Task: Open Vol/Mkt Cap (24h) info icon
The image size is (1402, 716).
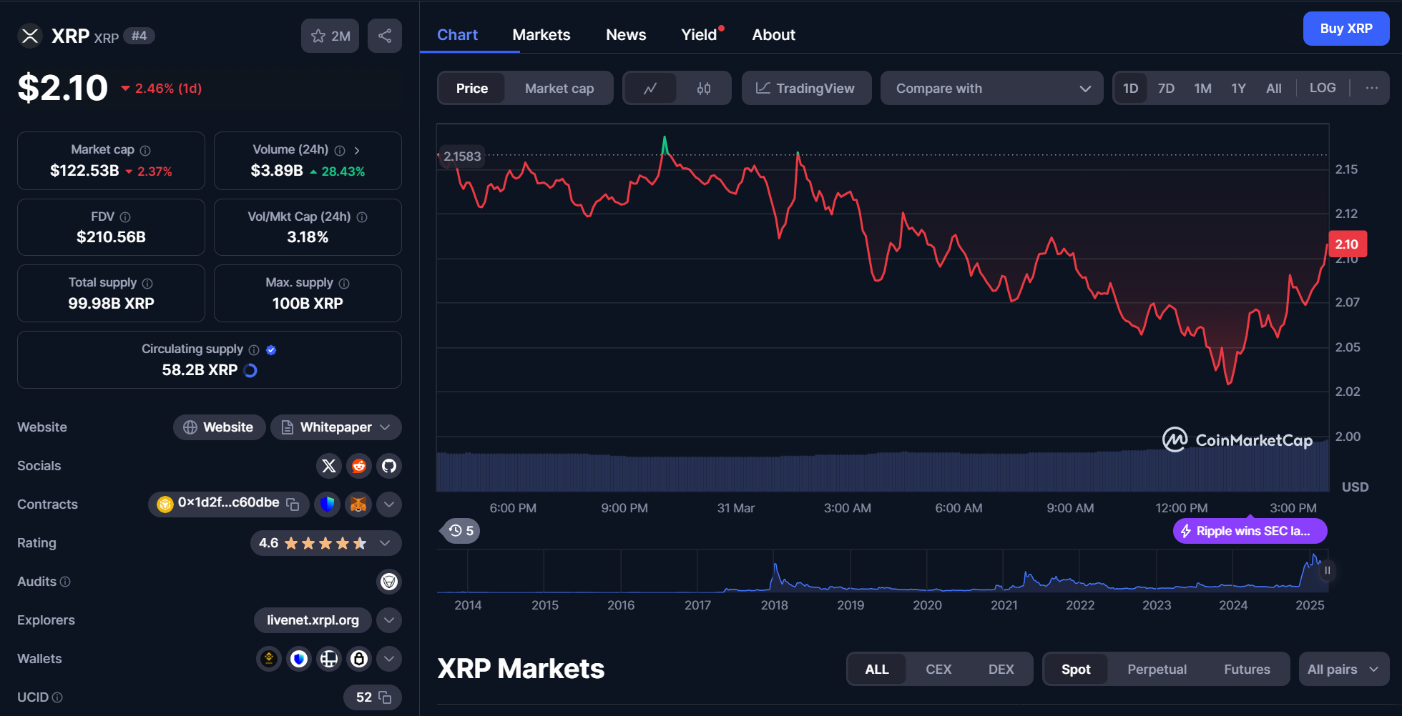Action: [362, 217]
